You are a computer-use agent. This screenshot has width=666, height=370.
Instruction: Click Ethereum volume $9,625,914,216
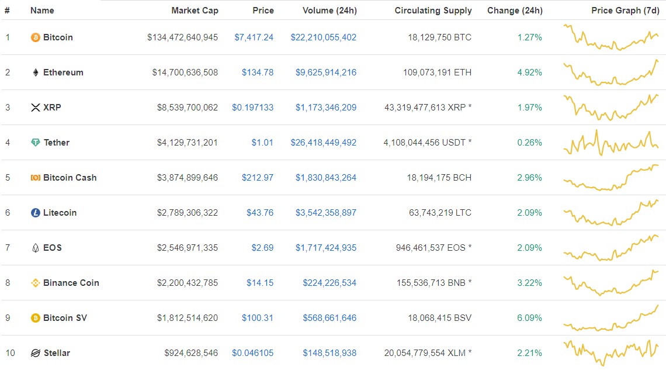click(326, 72)
